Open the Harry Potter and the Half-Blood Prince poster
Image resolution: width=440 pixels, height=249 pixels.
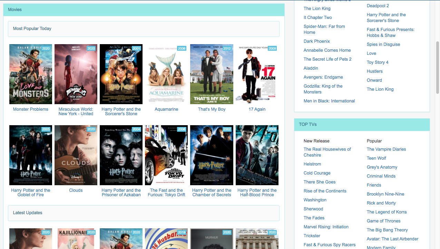pyautogui.click(x=257, y=155)
